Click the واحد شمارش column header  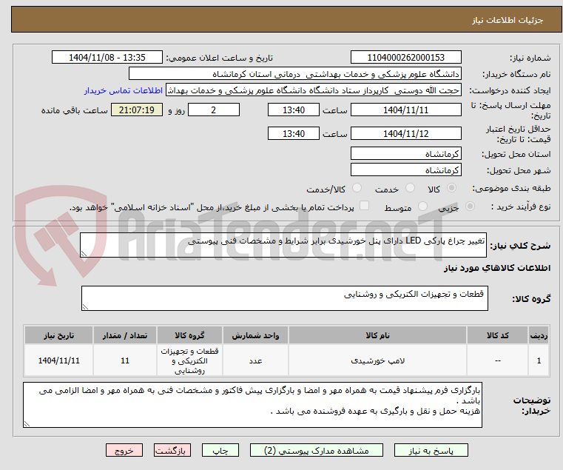click(x=255, y=335)
